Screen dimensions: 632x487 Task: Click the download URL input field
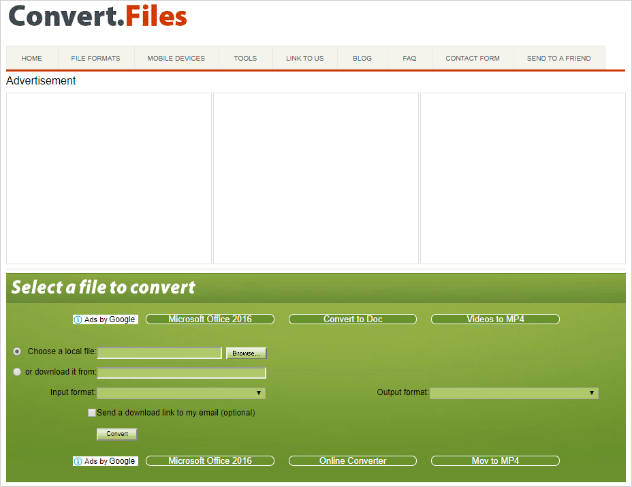coord(181,372)
